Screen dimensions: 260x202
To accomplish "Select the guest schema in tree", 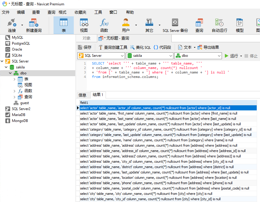I will tap(24, 103).
